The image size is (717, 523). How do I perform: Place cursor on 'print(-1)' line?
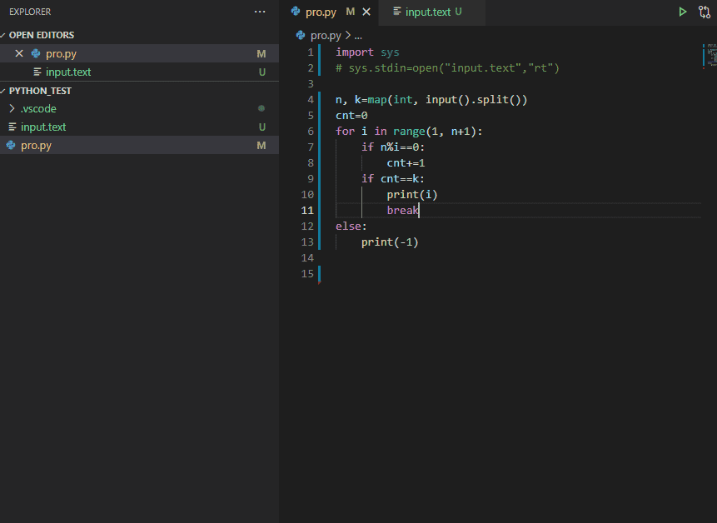(x=390, y=242)
